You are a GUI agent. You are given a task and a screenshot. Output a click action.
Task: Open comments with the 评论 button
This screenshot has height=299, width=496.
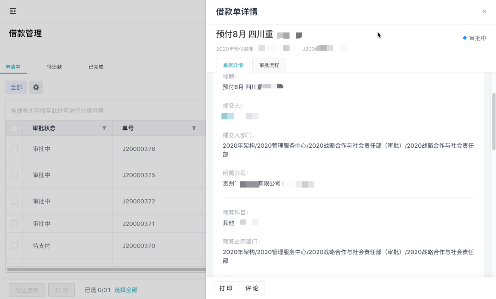pos(252,287)
